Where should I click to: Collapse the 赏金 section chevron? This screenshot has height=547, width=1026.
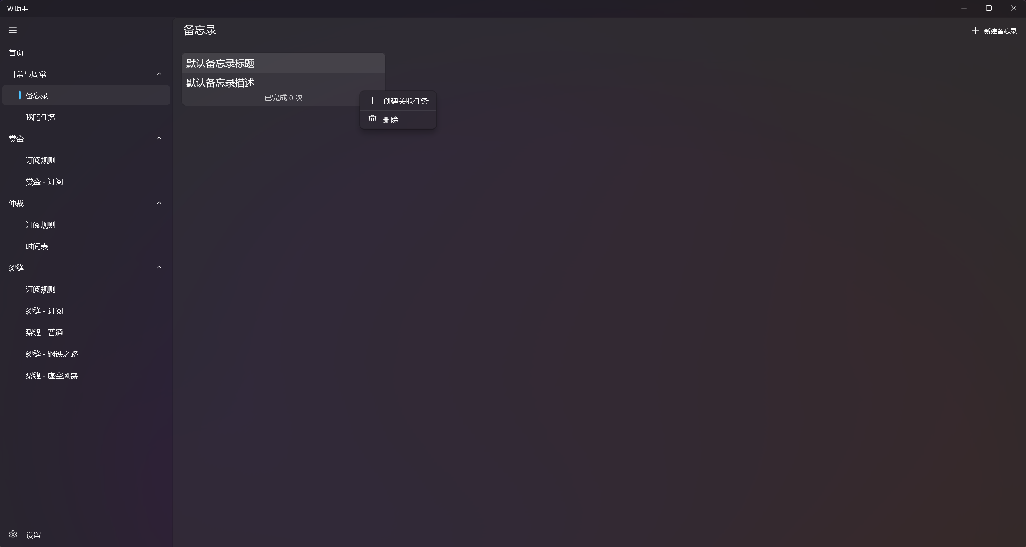[159, 139]
